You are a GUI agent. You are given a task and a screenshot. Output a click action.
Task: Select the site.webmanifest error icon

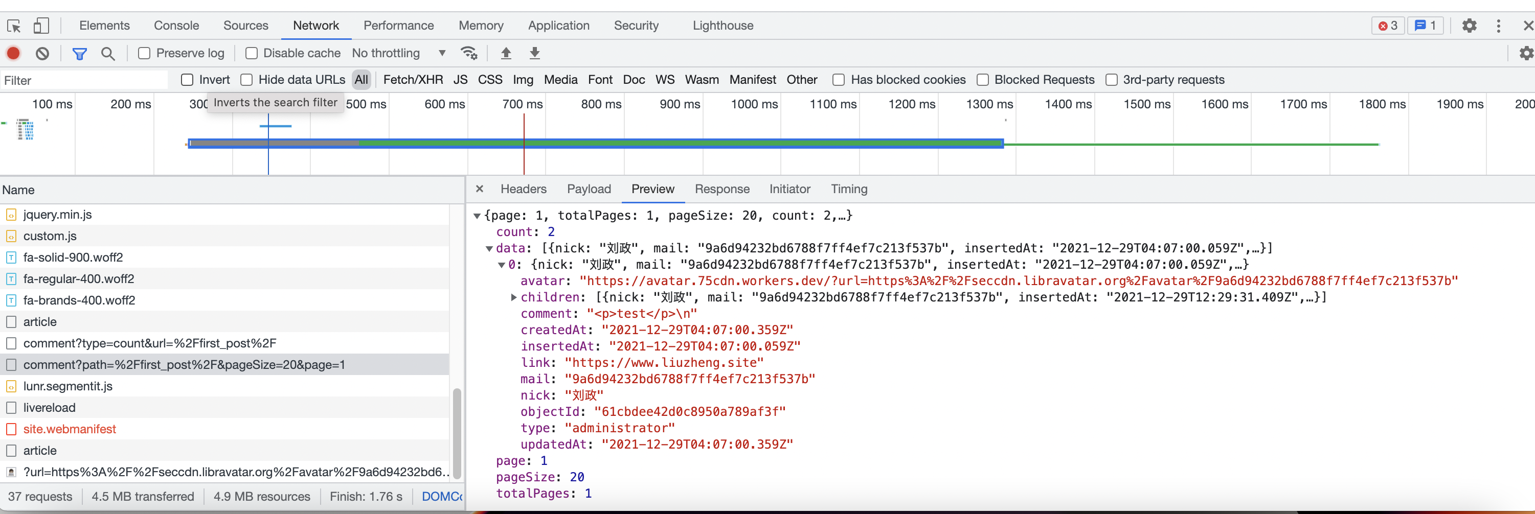click(11, 429)
